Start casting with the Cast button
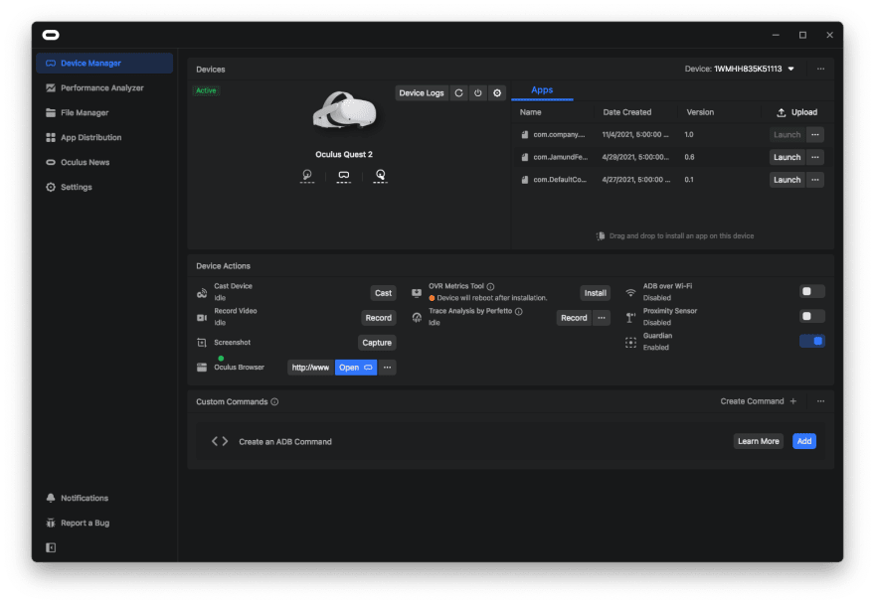Screen dimensions: 875x604 [383, 293]
